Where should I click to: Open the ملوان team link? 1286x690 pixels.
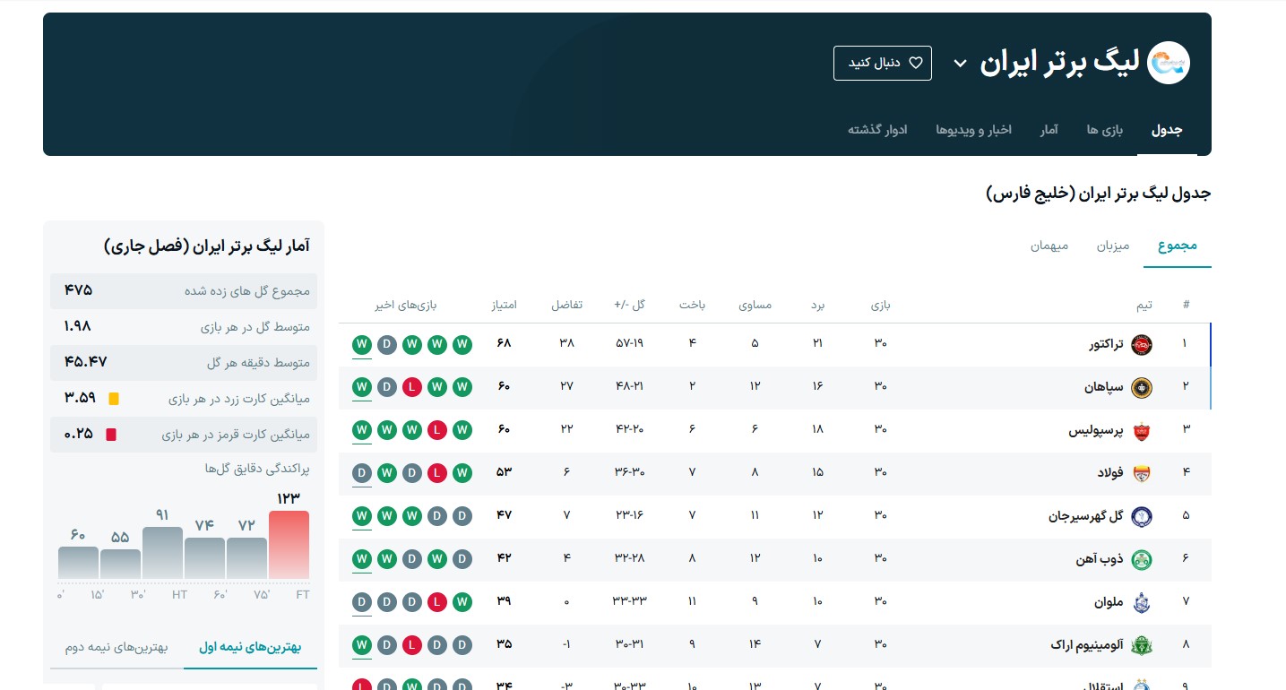pyautogui.click(x=1109, y=602)
